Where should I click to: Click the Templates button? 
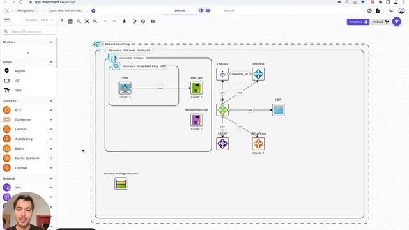(358, 22)
